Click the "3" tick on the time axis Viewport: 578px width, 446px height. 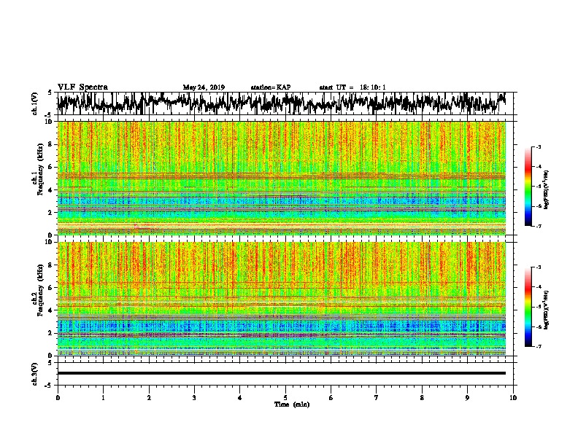194,398
